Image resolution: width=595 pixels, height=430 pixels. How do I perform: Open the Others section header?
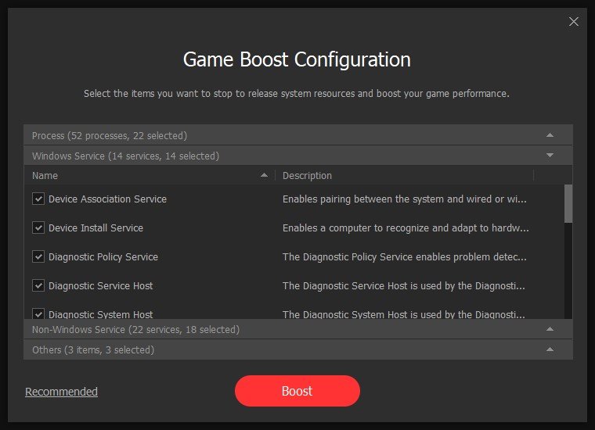point(93,349)
